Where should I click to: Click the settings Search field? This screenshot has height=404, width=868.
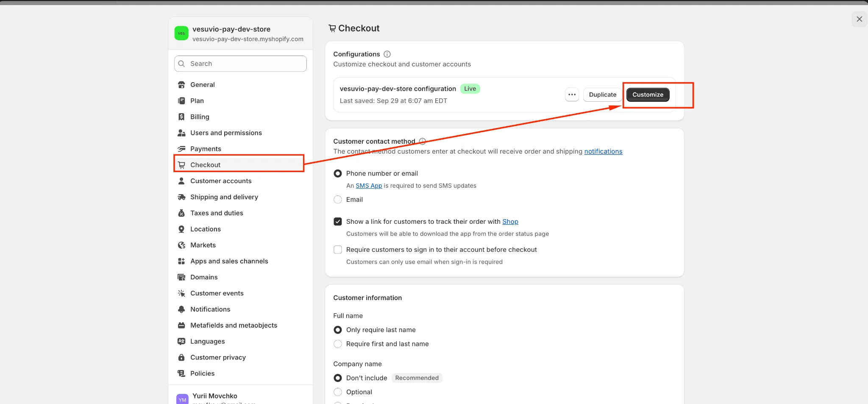(x=240, y=64)
